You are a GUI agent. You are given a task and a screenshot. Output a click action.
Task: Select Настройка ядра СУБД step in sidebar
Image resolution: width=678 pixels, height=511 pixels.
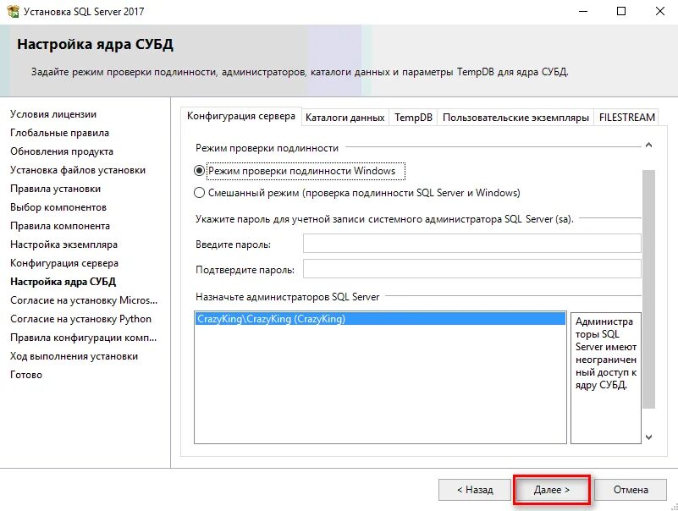(63, 282)
